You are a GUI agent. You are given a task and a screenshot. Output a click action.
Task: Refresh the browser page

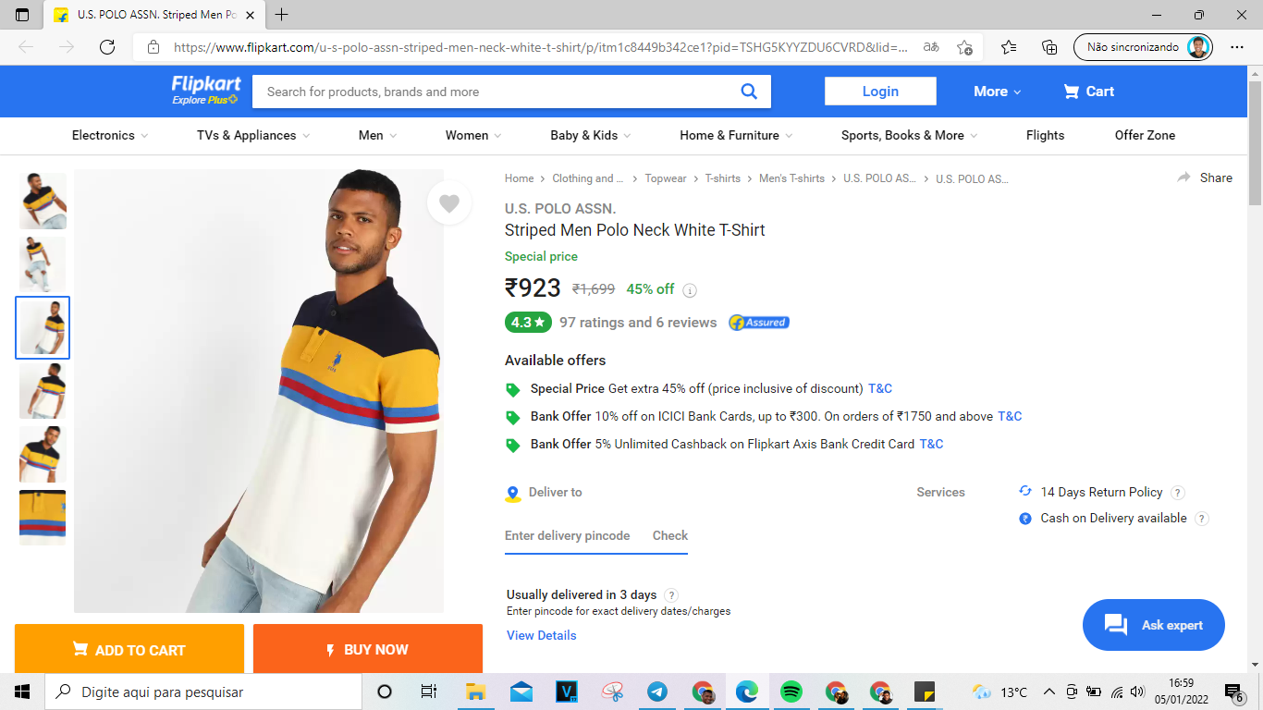[x=107, y=47]
